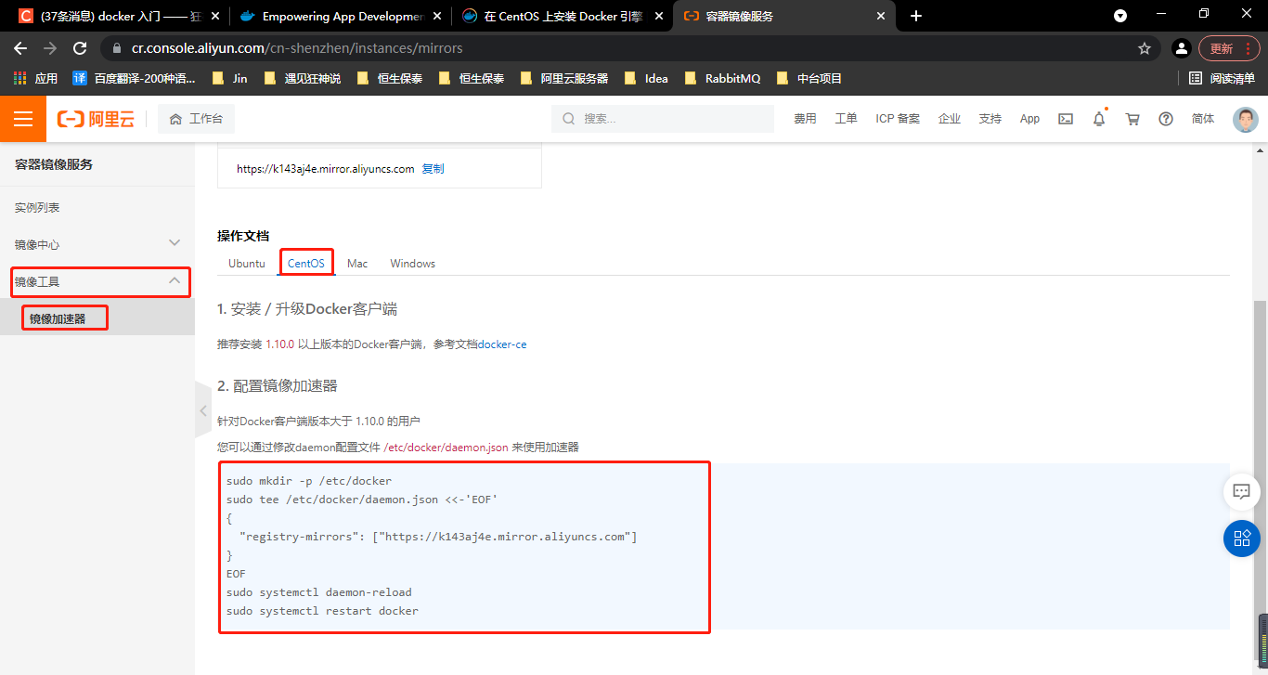Open the 企业 menu
Viewport: 1268px width, 675px height.
[950, 119]
